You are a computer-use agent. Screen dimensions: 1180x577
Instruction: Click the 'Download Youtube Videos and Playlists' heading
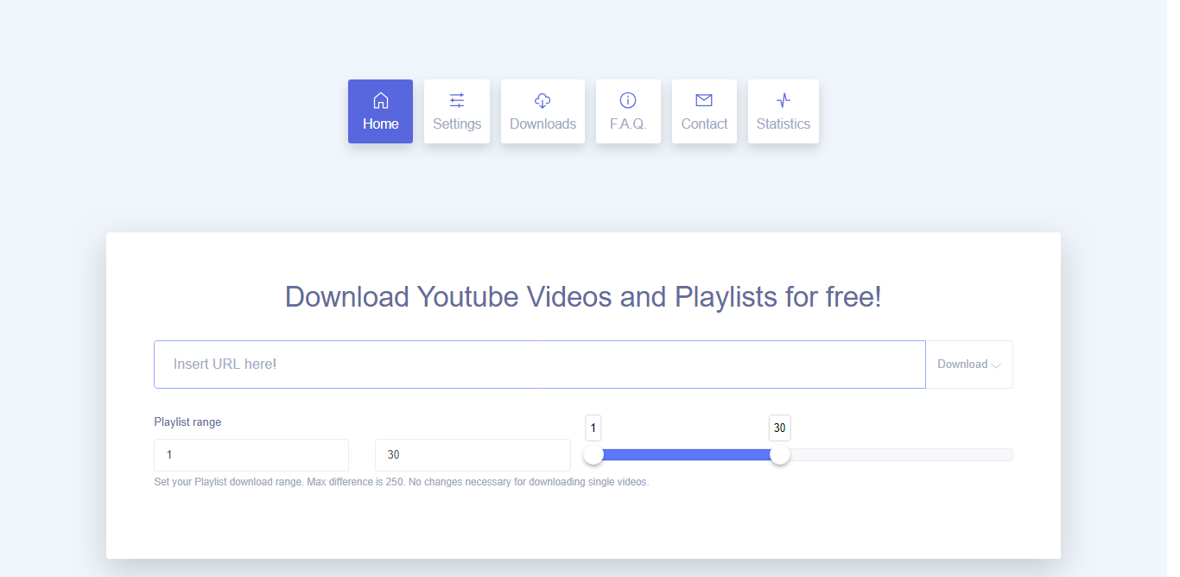[x=583, y=297]
